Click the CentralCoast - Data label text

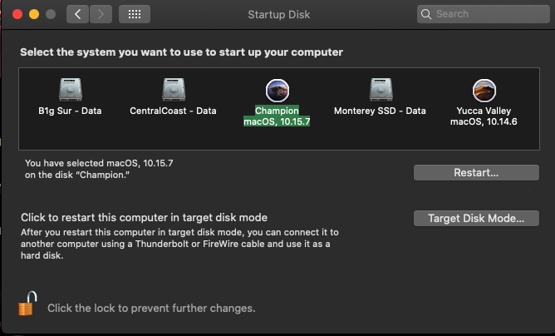point(173,111)
